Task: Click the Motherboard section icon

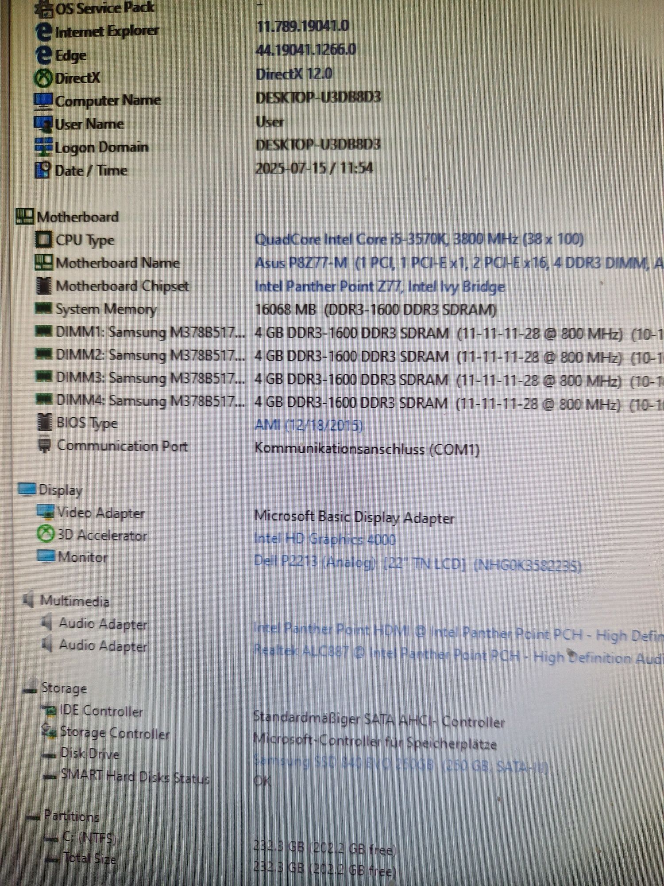Action: pos(25,217)
